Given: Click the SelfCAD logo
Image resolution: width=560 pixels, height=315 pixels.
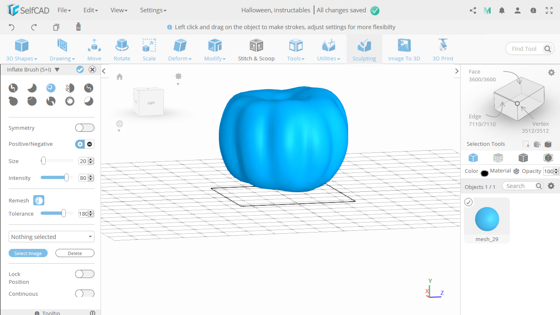Looking at the screenshot, I should [28, 10].
